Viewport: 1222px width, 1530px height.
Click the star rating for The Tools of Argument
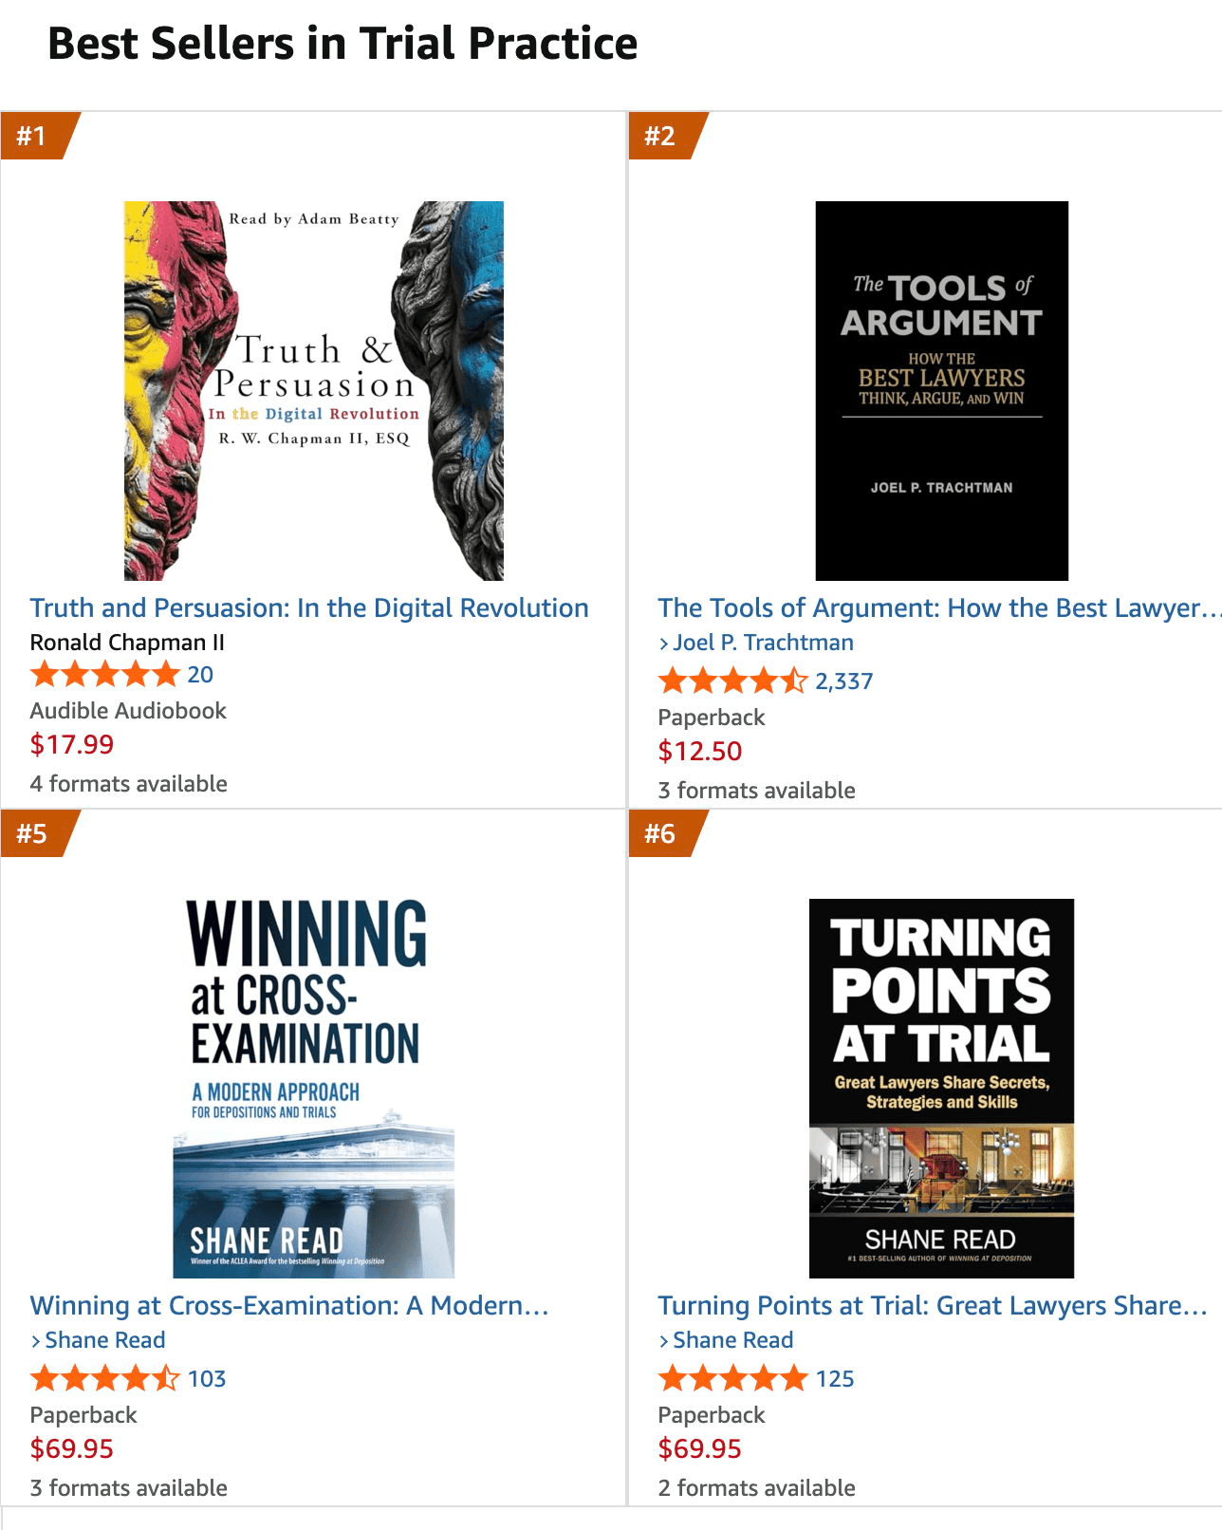tap(730, 681)
